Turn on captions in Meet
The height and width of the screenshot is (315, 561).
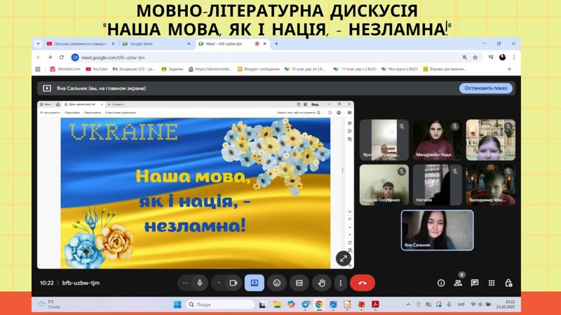pos(299,283)
